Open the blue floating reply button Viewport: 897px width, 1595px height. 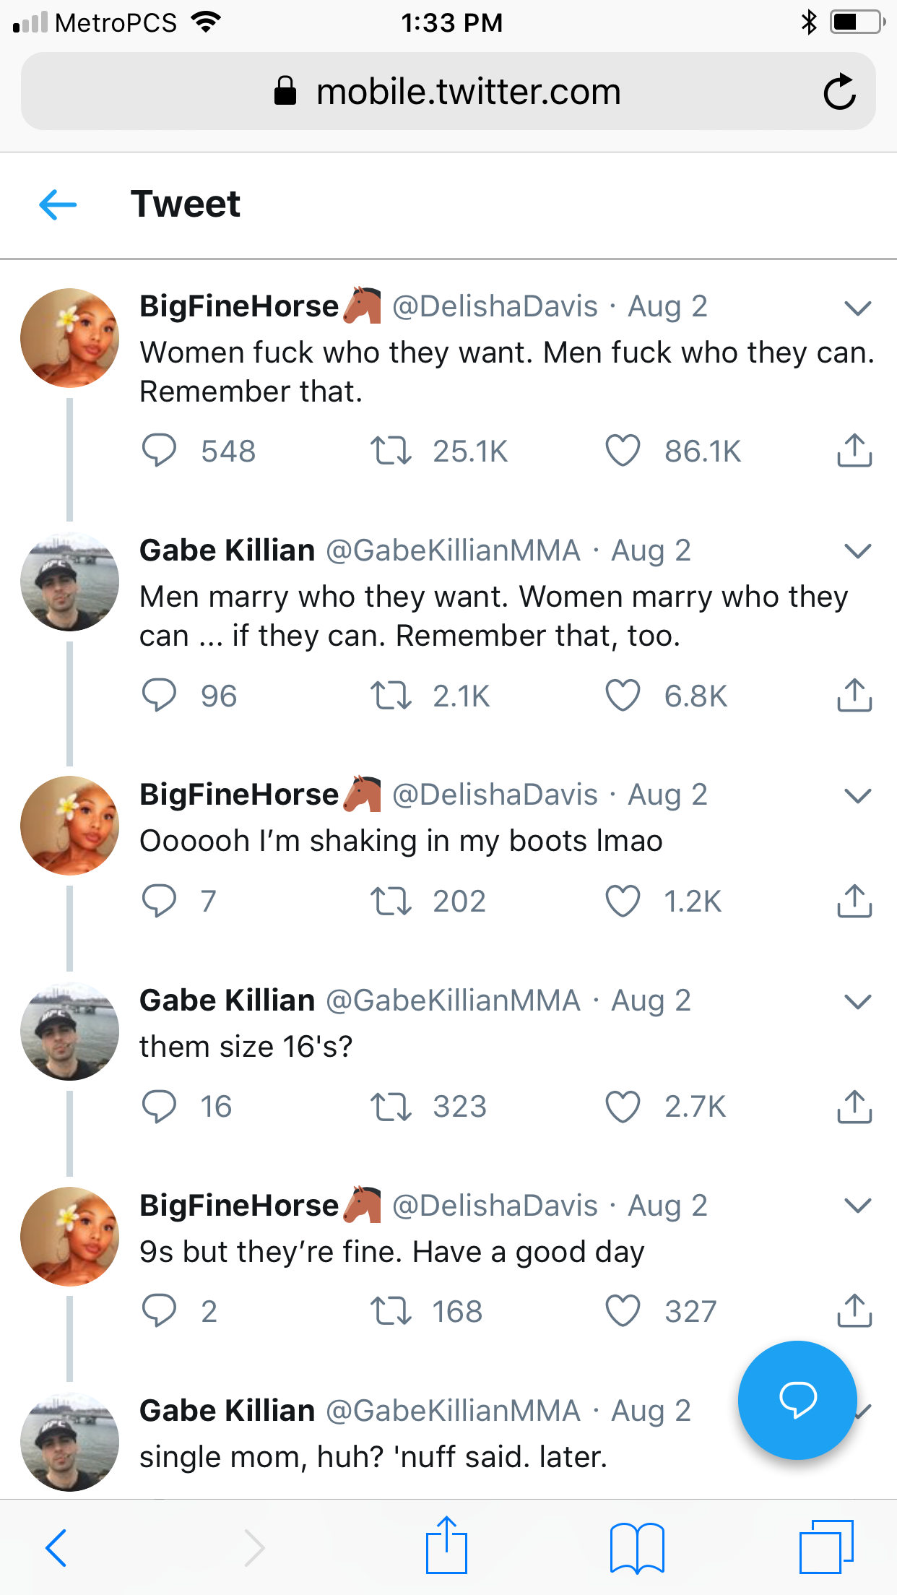click(797, 1400)
